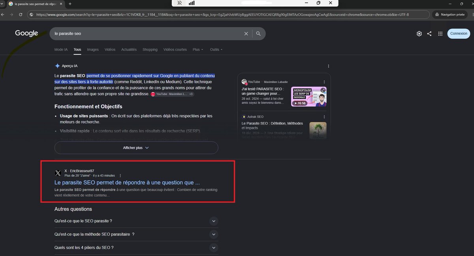Image resolution: width=474 pixels, height=256 pixels.
Task: Open a new browser tab
Action: click(70, 4)
